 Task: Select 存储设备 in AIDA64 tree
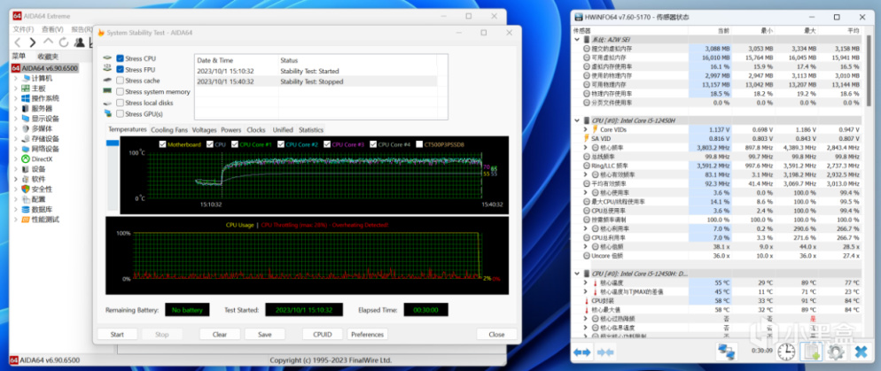40,139
